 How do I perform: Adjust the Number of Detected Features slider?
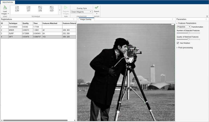click(x=188, y=33)
